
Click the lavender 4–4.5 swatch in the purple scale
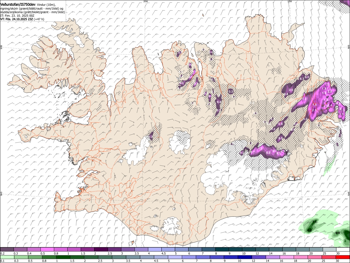[155, 250]
